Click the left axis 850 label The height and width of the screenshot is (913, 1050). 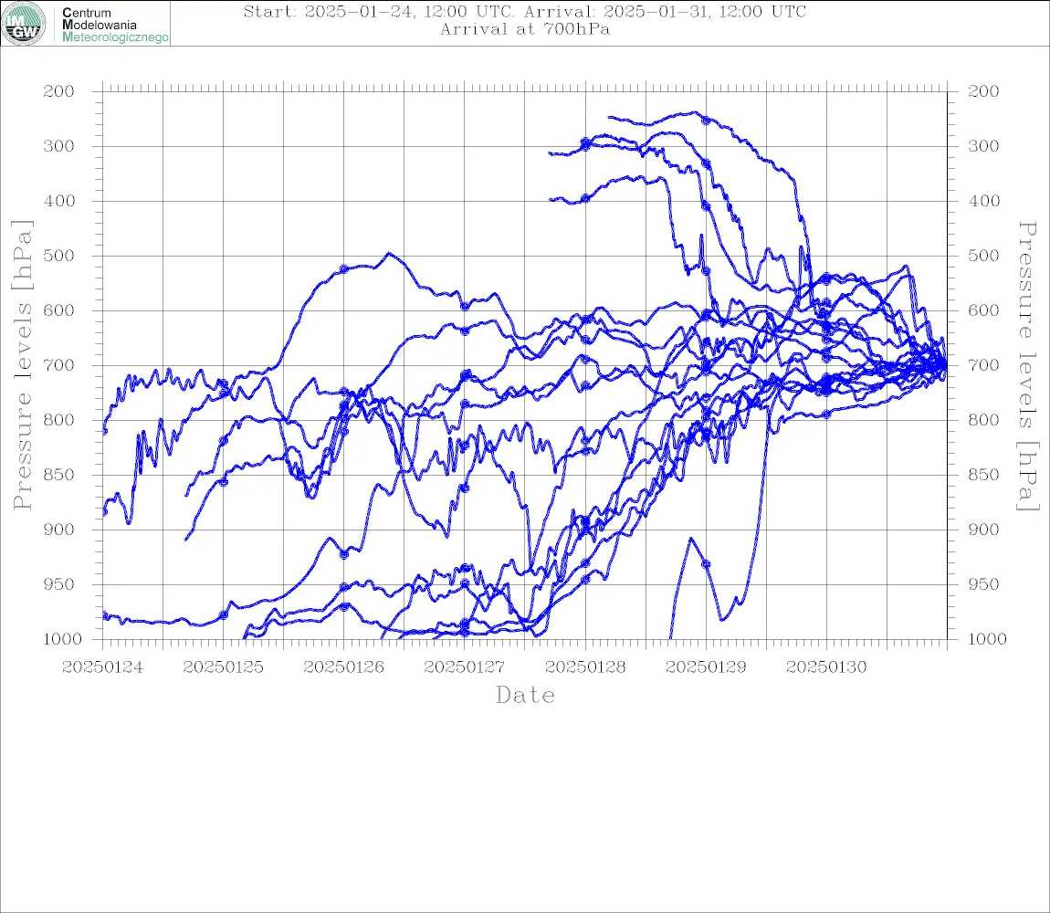point(59,475)
